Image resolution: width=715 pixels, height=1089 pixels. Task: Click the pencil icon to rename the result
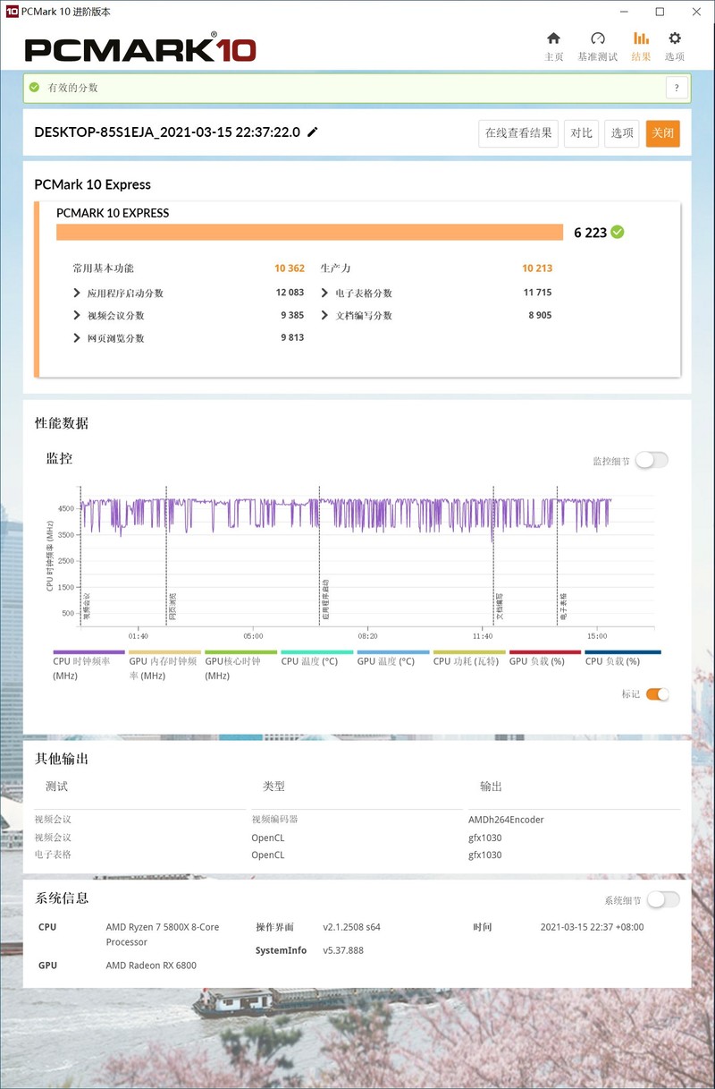click(312, 132)
